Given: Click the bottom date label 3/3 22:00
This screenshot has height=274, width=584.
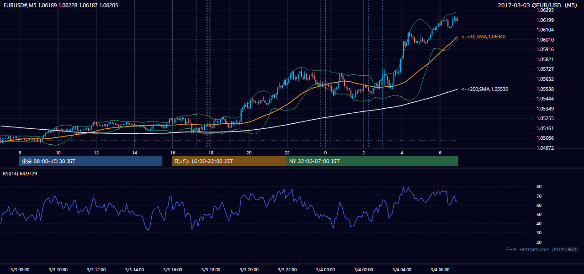Looking at the screenshot, I should coord(287,269).
